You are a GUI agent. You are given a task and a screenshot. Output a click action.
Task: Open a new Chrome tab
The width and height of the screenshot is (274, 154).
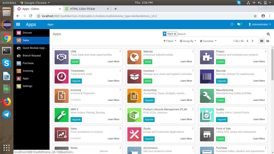115,9
